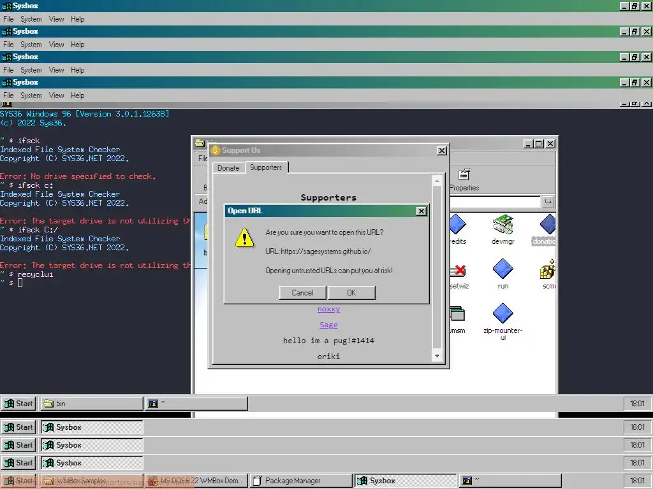Image resolution: width=653 pixels, height=489 pixels.
Task: Click the clock on the bin taskbar
Action: [637, 403]
